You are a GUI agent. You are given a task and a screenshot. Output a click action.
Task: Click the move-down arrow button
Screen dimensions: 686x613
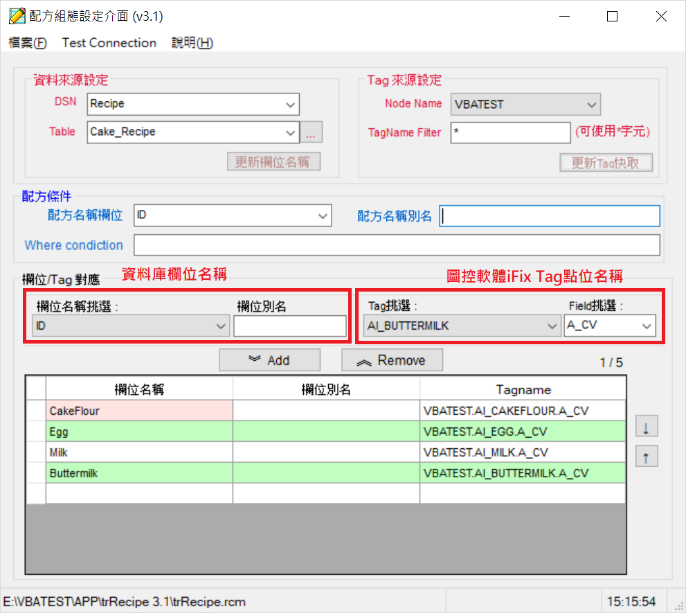pyautogui.click(x=646, y=427)
